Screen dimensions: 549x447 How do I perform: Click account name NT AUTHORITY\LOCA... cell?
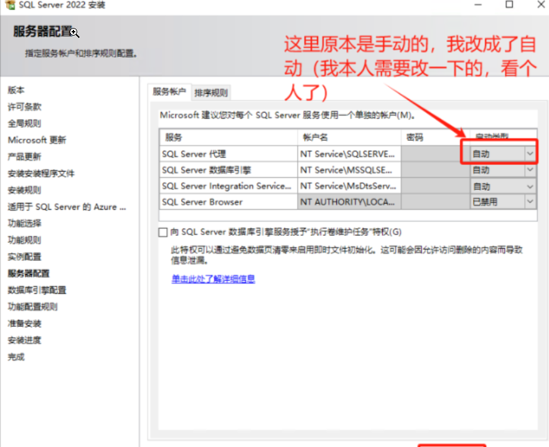click(x=349, y=202)
